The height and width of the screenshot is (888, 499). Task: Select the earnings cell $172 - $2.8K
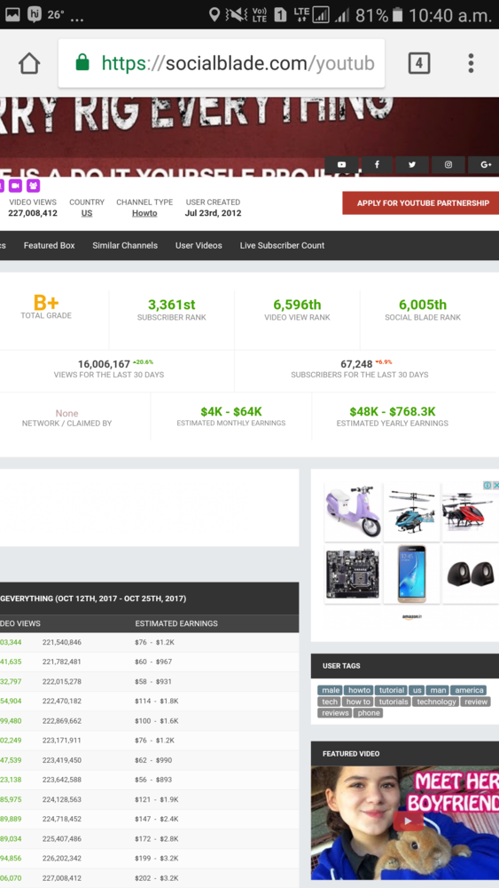pos(157,839)
